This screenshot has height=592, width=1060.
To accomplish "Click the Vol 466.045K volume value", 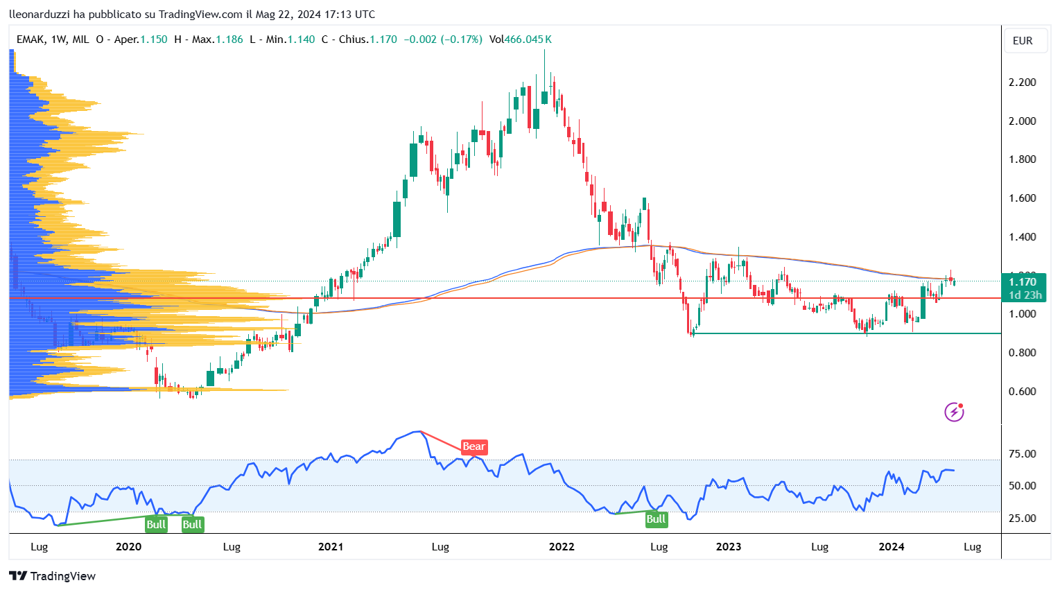I will [x=520, y=40].
